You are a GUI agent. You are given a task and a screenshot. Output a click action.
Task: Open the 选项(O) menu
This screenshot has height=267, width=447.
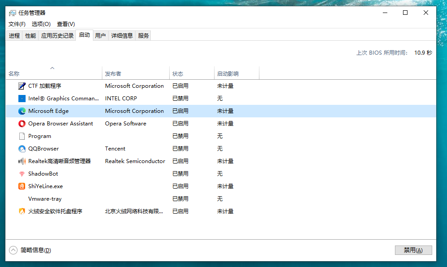(41, 24)
